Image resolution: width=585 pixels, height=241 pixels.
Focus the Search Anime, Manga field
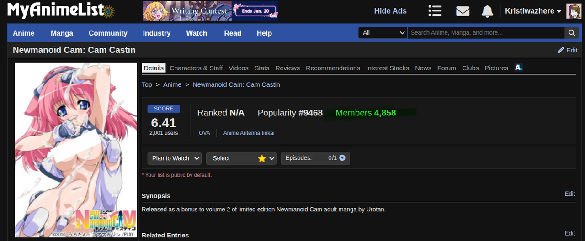click(x=486, y=32)
